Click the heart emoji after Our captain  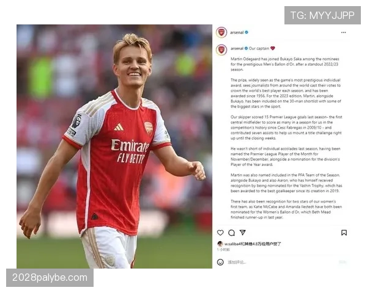273,48
